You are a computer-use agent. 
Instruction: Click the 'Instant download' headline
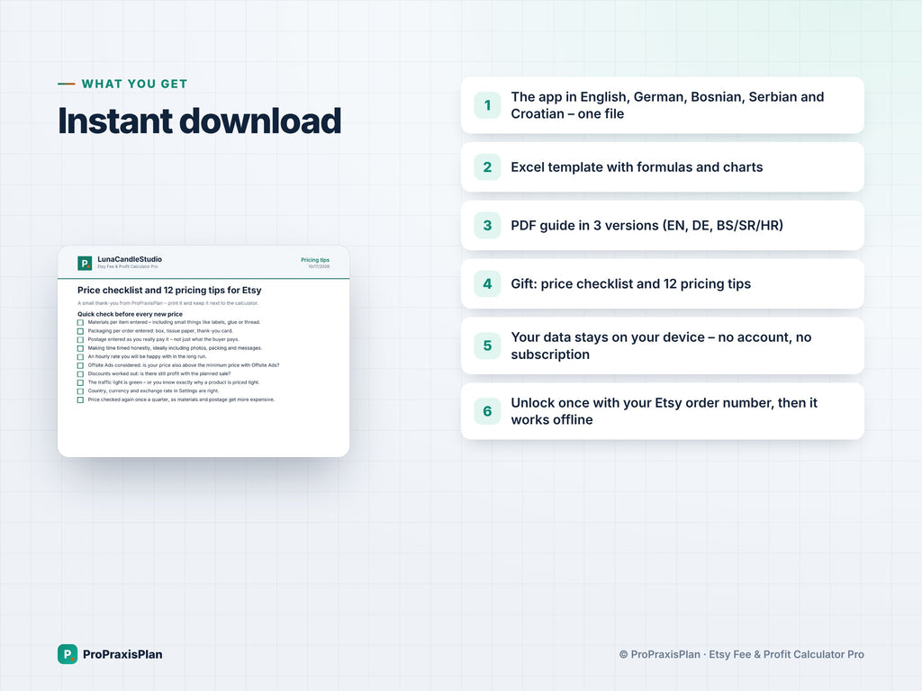coord(199,121)
